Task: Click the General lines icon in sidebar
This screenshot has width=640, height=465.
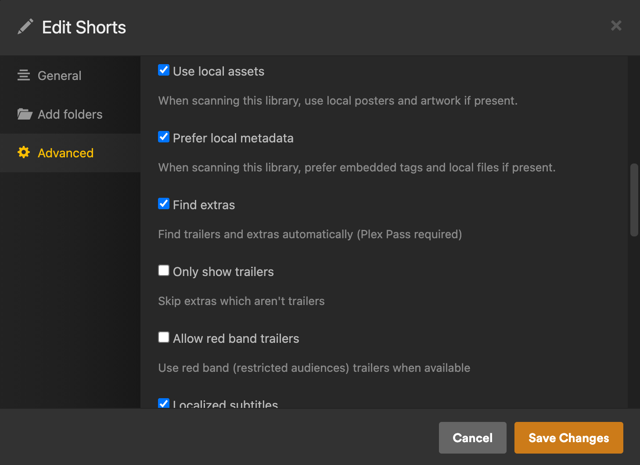Action: tap(24, 76)
